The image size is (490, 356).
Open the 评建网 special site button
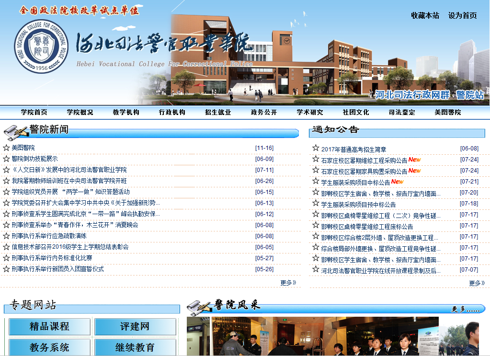click(135, 327)
